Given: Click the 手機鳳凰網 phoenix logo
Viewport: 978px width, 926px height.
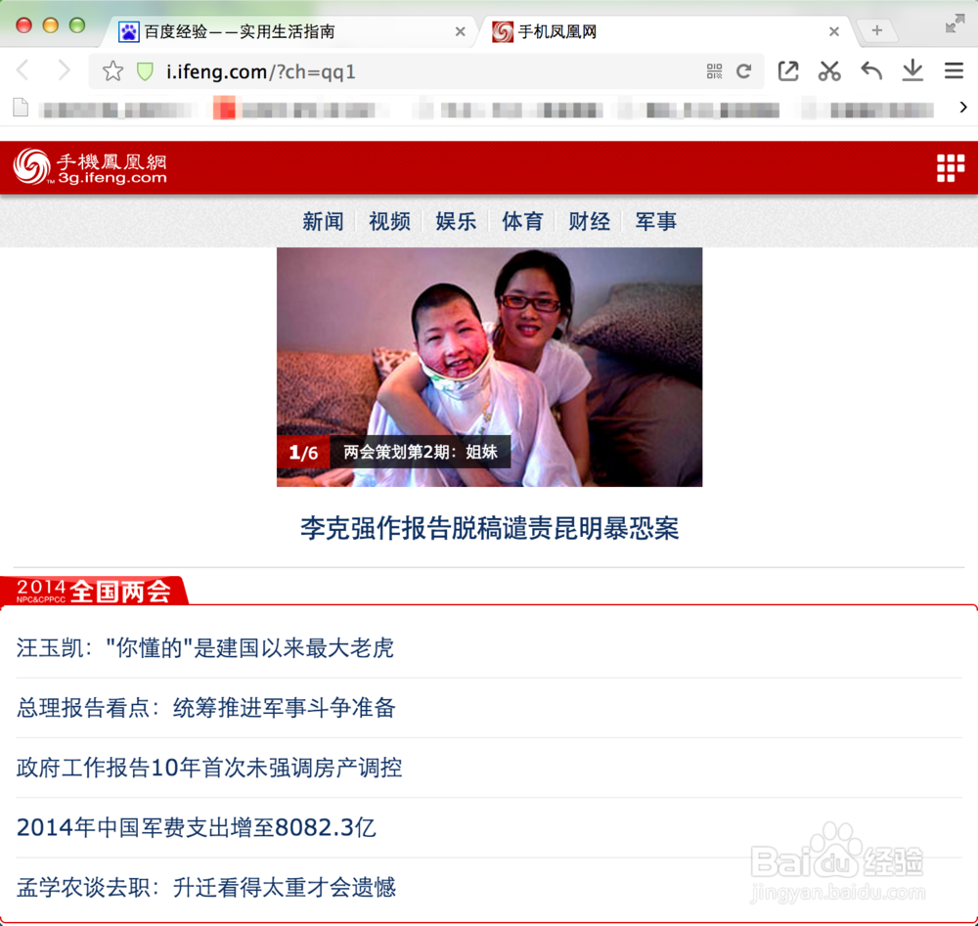Looking at the screenshot, I should click(x=88, y=166).
